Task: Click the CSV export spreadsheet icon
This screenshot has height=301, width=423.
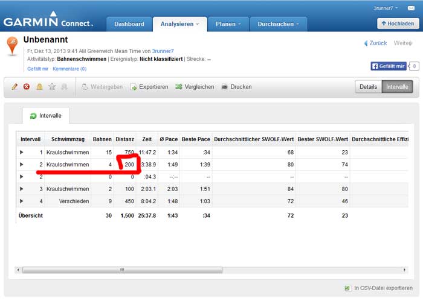Action: click(x=347, y=288)
